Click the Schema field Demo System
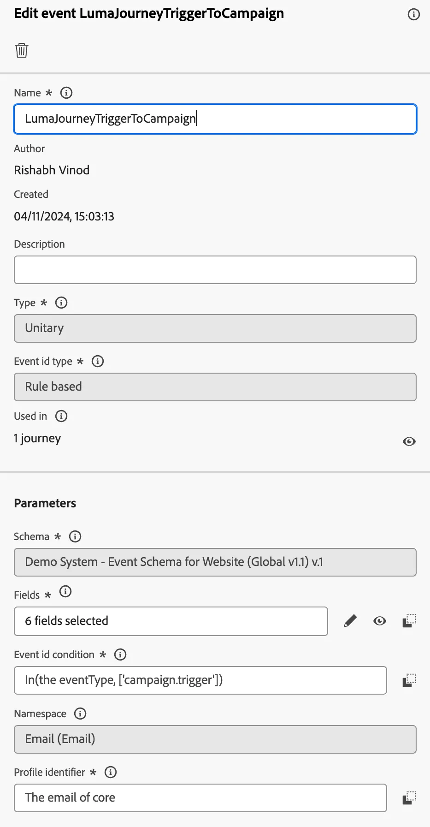The width and height of the screenshot is (430, 827). pyautogui.click(x=215, y=562)
